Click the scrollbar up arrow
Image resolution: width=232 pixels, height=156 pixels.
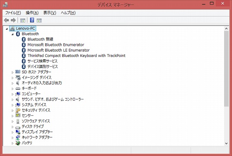click(x=226, y=28)
